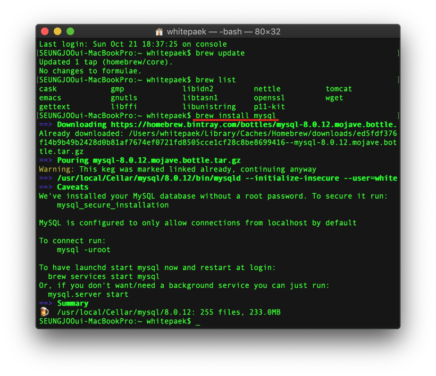Click 'MySQL is configured to only allow' line

pyautogui.click(x=198, y=223)
